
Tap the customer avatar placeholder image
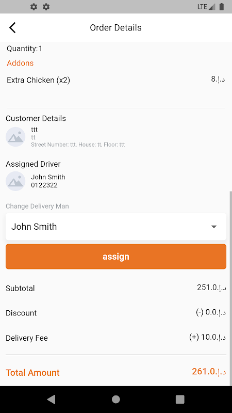[15, 137]
